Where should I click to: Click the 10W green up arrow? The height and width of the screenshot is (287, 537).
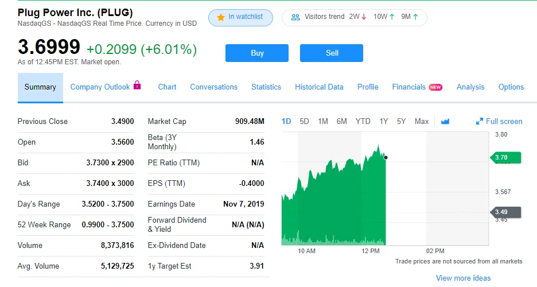click(x=392, y=17)
